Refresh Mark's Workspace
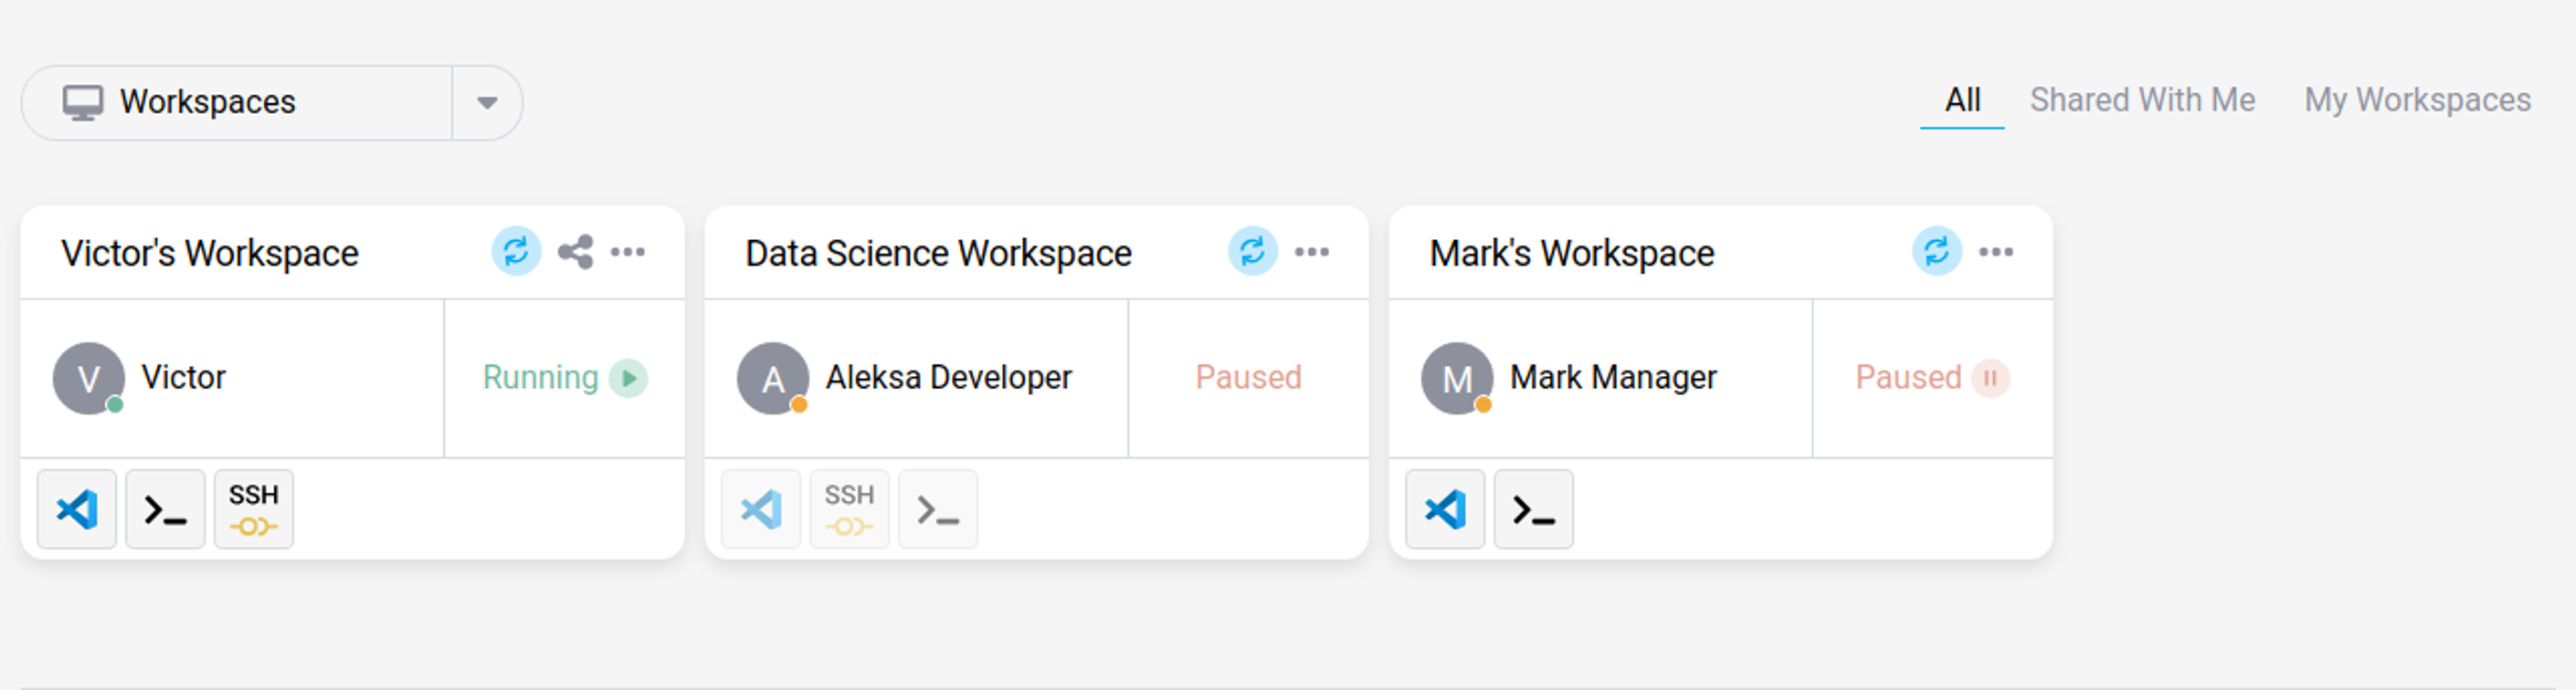The image size is (2576, 690). click(x=1938, y=253)
